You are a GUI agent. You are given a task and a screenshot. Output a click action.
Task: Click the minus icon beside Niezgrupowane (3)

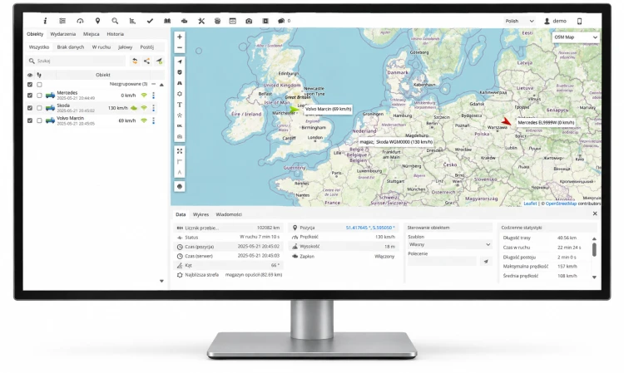pyautogui.click(x=154, y=84)
